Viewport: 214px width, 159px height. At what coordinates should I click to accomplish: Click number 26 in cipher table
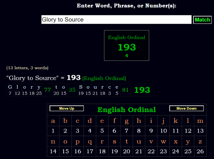click(x=200, y=151)
